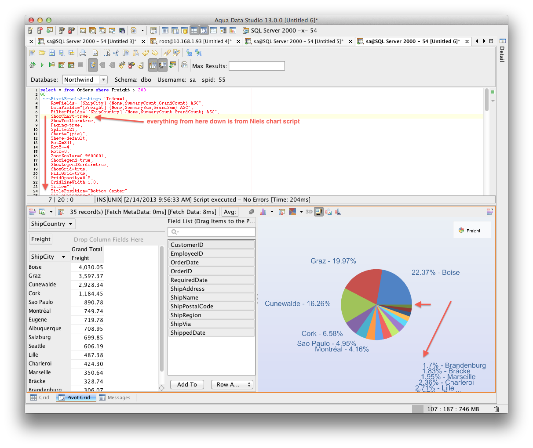Click the New script icon in editor toolbar
Screen dimensions: 533x448
pyautogui.click(x=32, y=53)
